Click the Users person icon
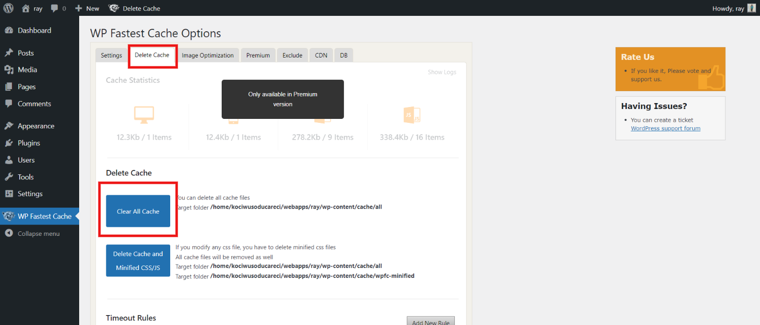This screenshot has height=325, width=760. click(9, 160)
